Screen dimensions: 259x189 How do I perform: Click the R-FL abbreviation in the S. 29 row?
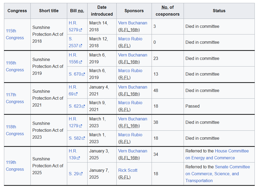(x=124, y=177)
